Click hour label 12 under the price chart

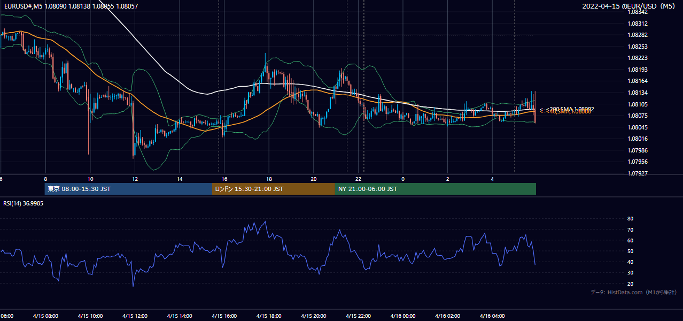pos(135,179)
